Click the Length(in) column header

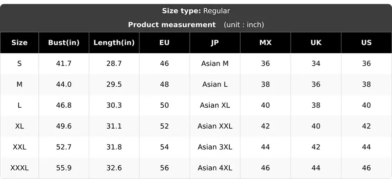[x=114, y=42]
